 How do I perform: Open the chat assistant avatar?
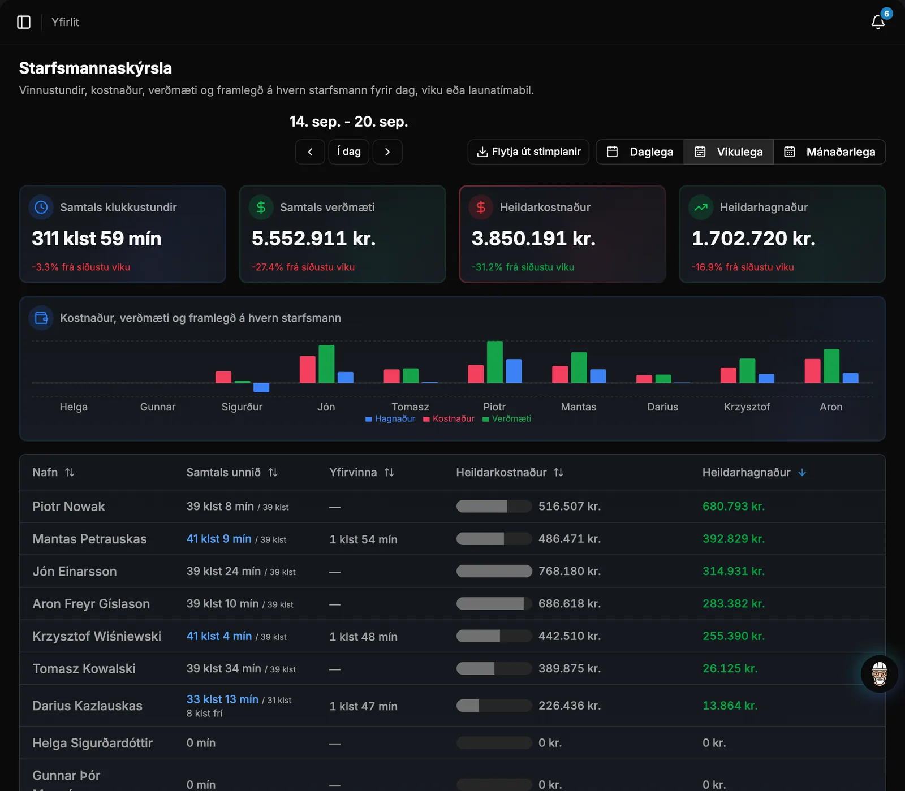880,674
